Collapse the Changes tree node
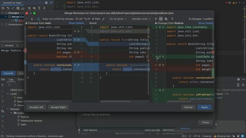Screen dimensions: 246x138 pyautogui.click(x=2, y=13)
